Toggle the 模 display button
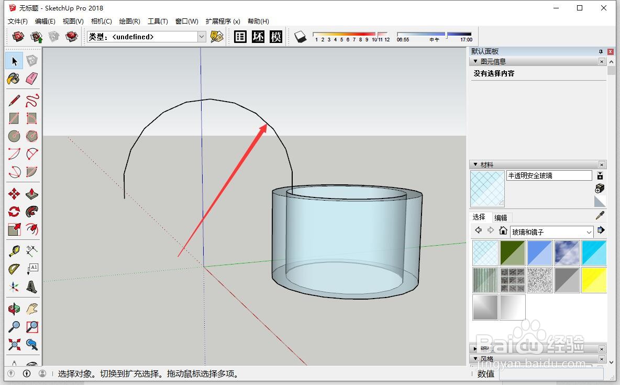Viewport: 620px width, 385px height. coord(276,37)
